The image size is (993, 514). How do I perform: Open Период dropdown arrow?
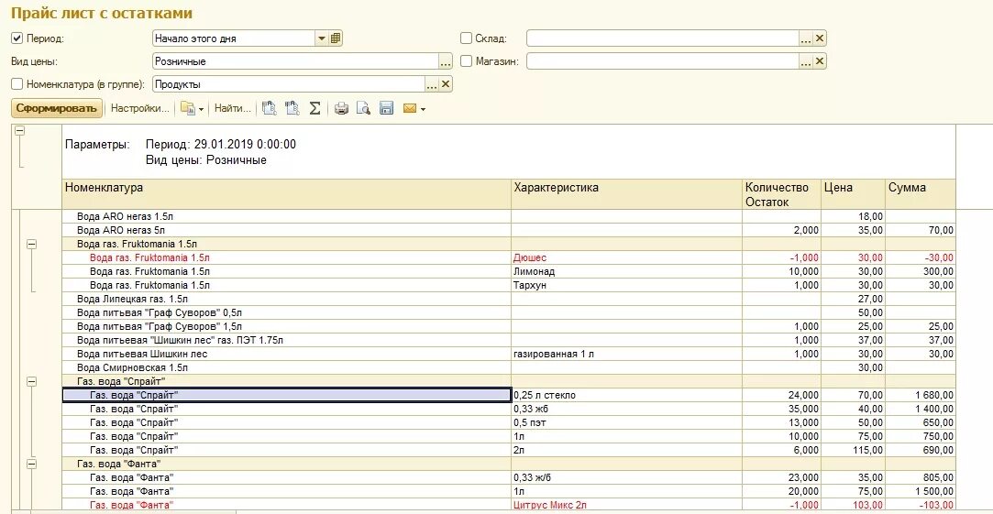click(x=322, y=38)
